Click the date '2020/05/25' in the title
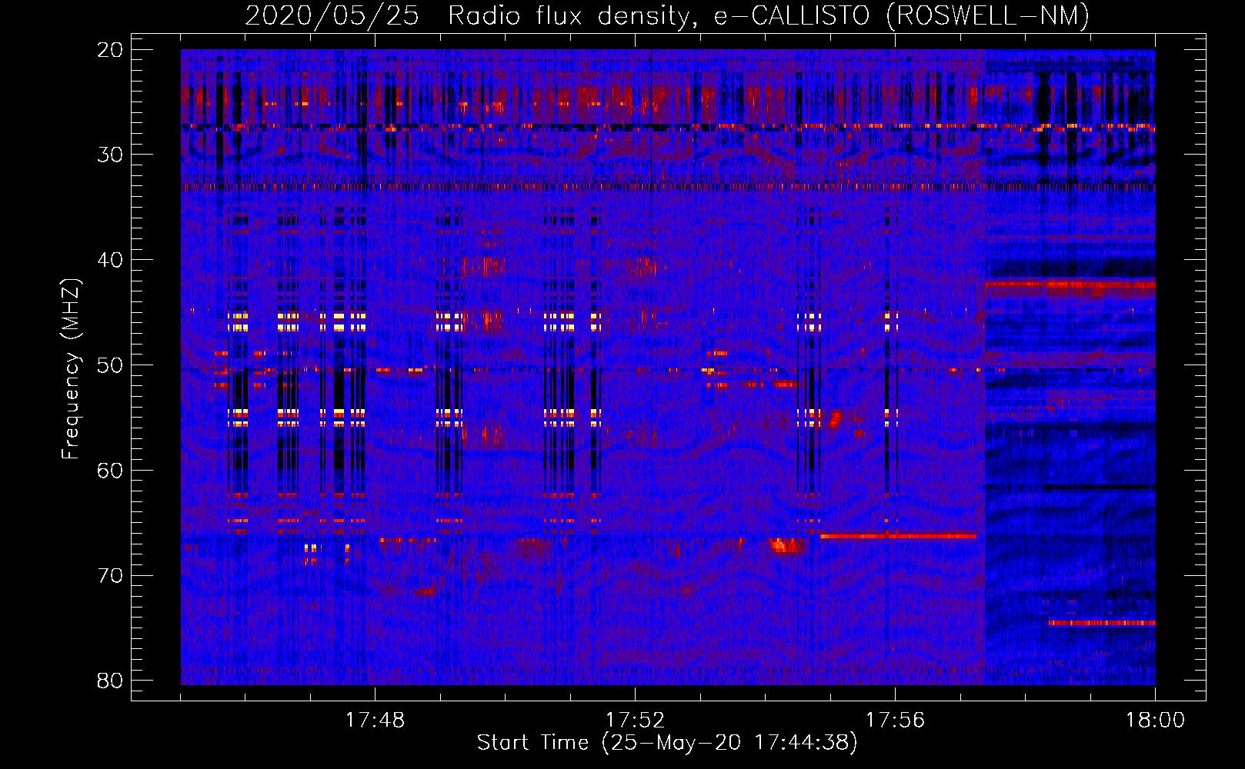 click(x=332, y=15)
